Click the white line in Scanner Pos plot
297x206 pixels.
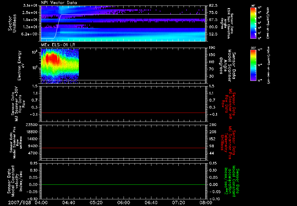coord(123,158)
